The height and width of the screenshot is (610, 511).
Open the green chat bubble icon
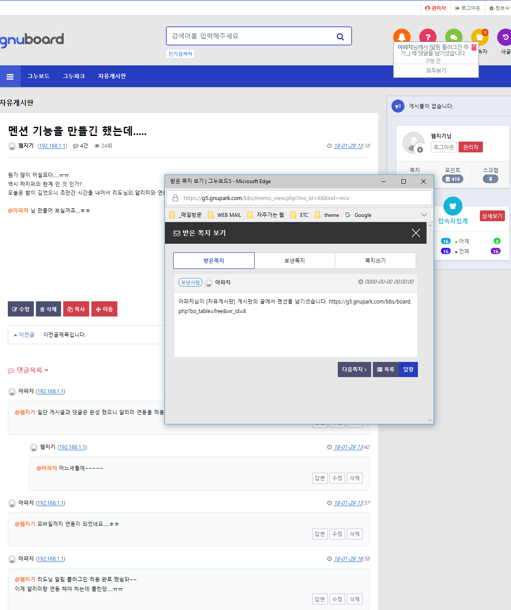click(x=453, y=36)
